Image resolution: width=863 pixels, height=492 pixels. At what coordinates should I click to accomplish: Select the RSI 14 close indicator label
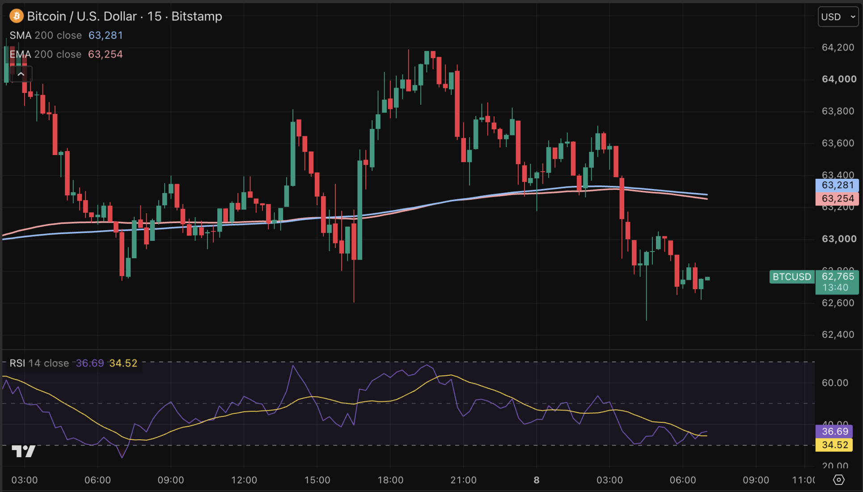tap(39, 363)
